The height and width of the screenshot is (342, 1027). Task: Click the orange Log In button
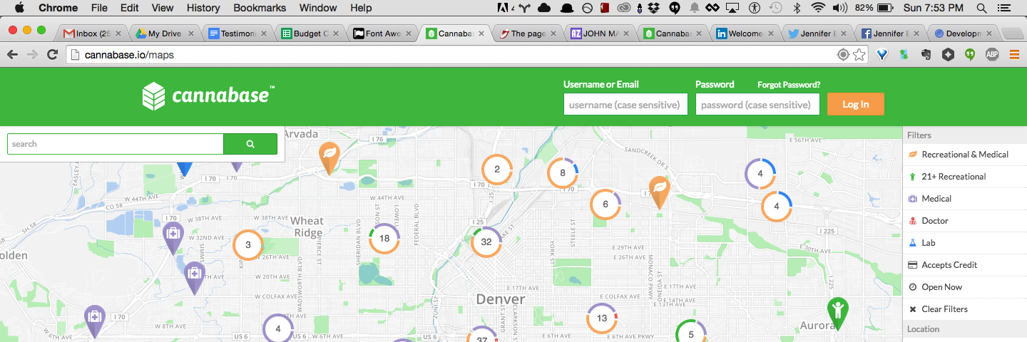coord(856,104)
